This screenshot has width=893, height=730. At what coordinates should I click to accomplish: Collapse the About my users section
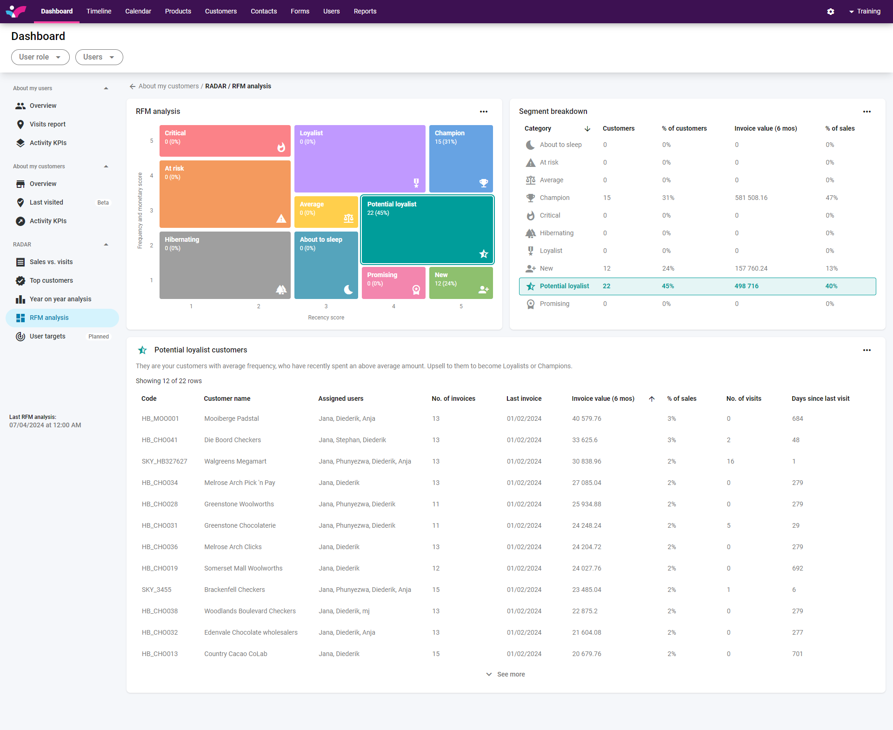point(106,88)
